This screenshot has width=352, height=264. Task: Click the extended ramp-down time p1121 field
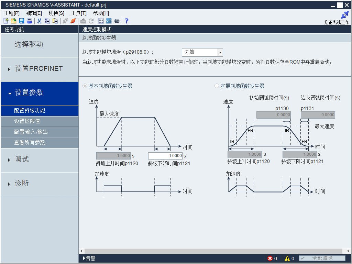click(x=300, y=154)
